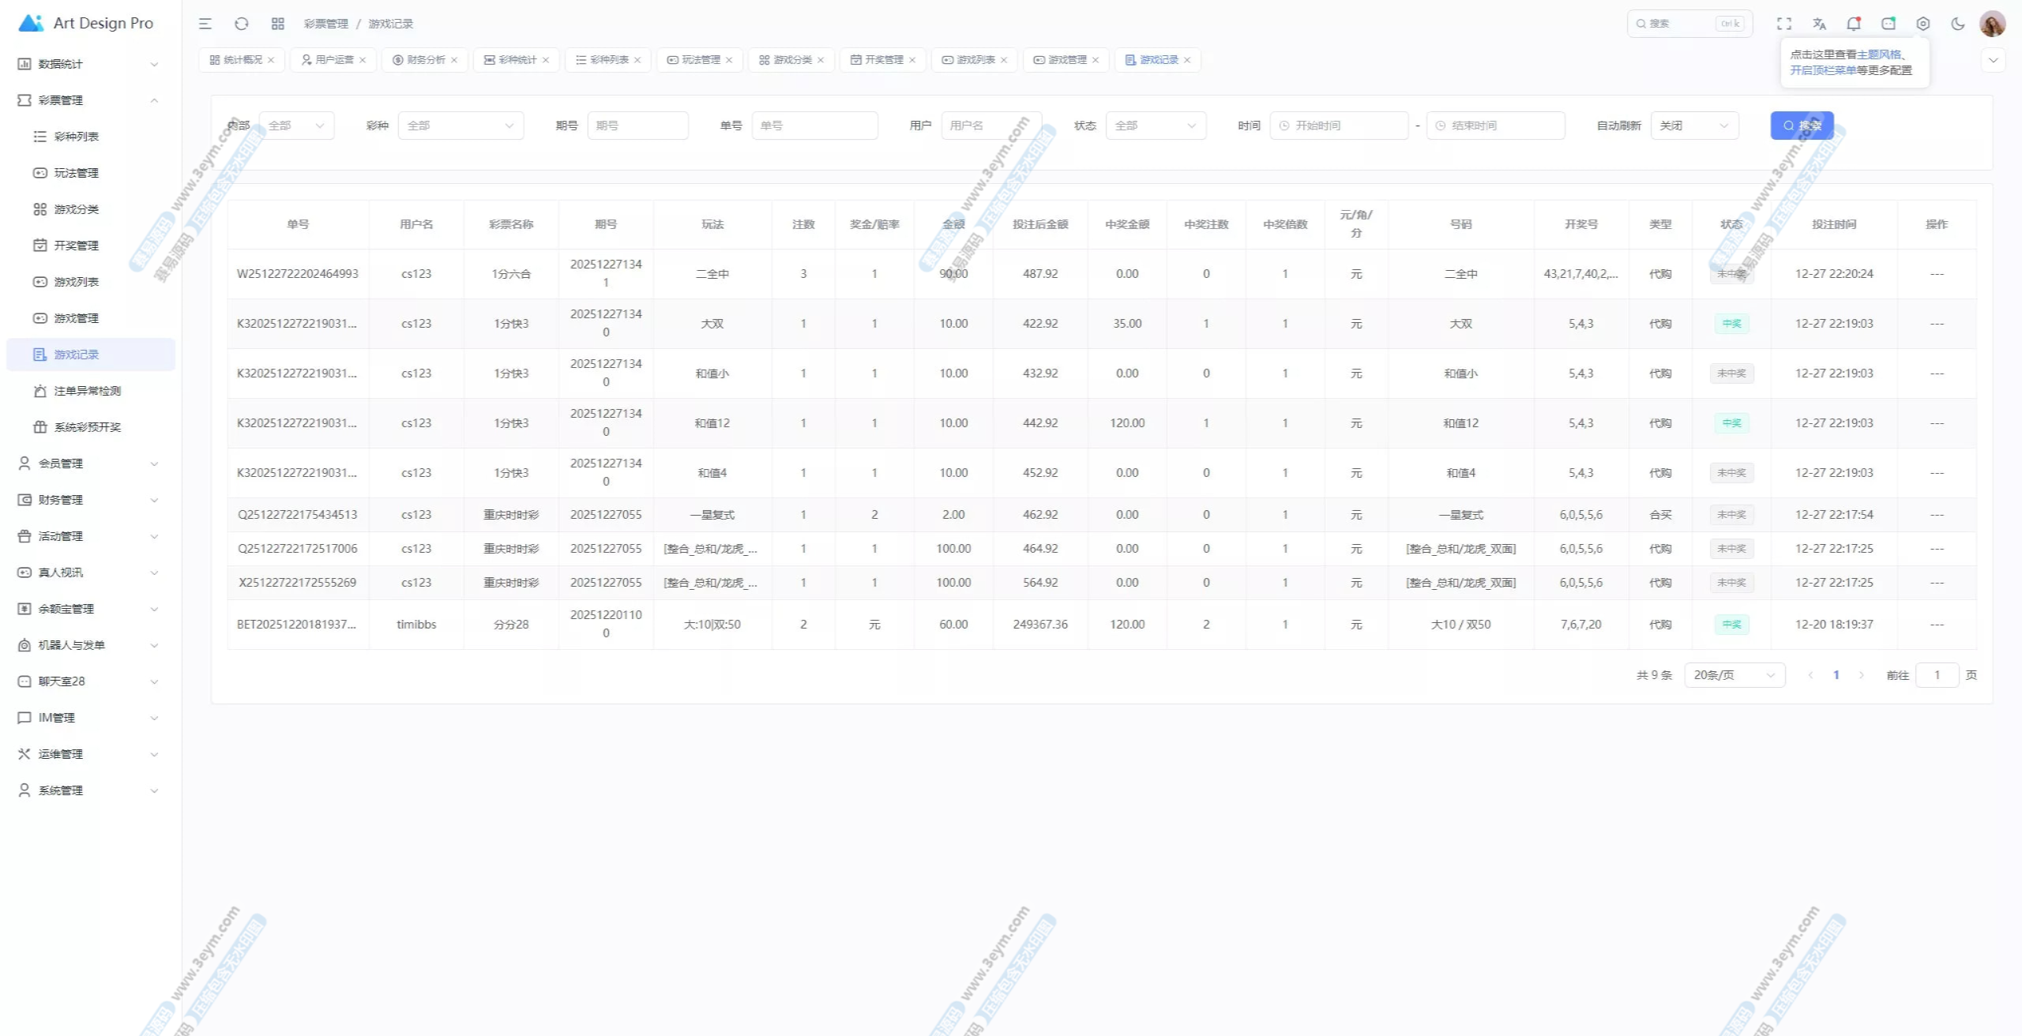Image resolution: width=2022 pixels, height=1036 pixels.
Task: Click the page refresh icon
Action: [242, 24]
